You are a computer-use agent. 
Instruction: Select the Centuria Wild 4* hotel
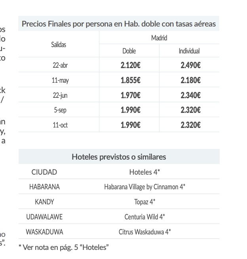tap(144, 217)
